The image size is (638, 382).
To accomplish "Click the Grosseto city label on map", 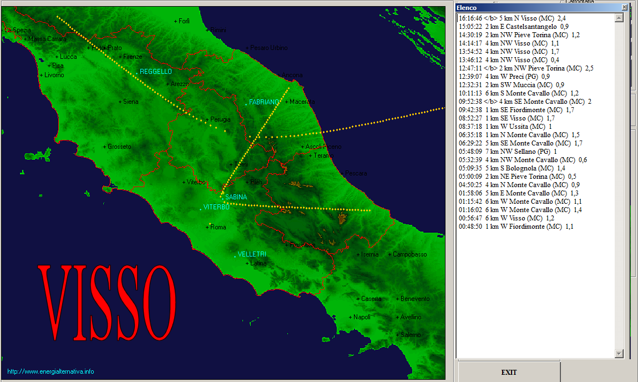I will pos(119,147).
